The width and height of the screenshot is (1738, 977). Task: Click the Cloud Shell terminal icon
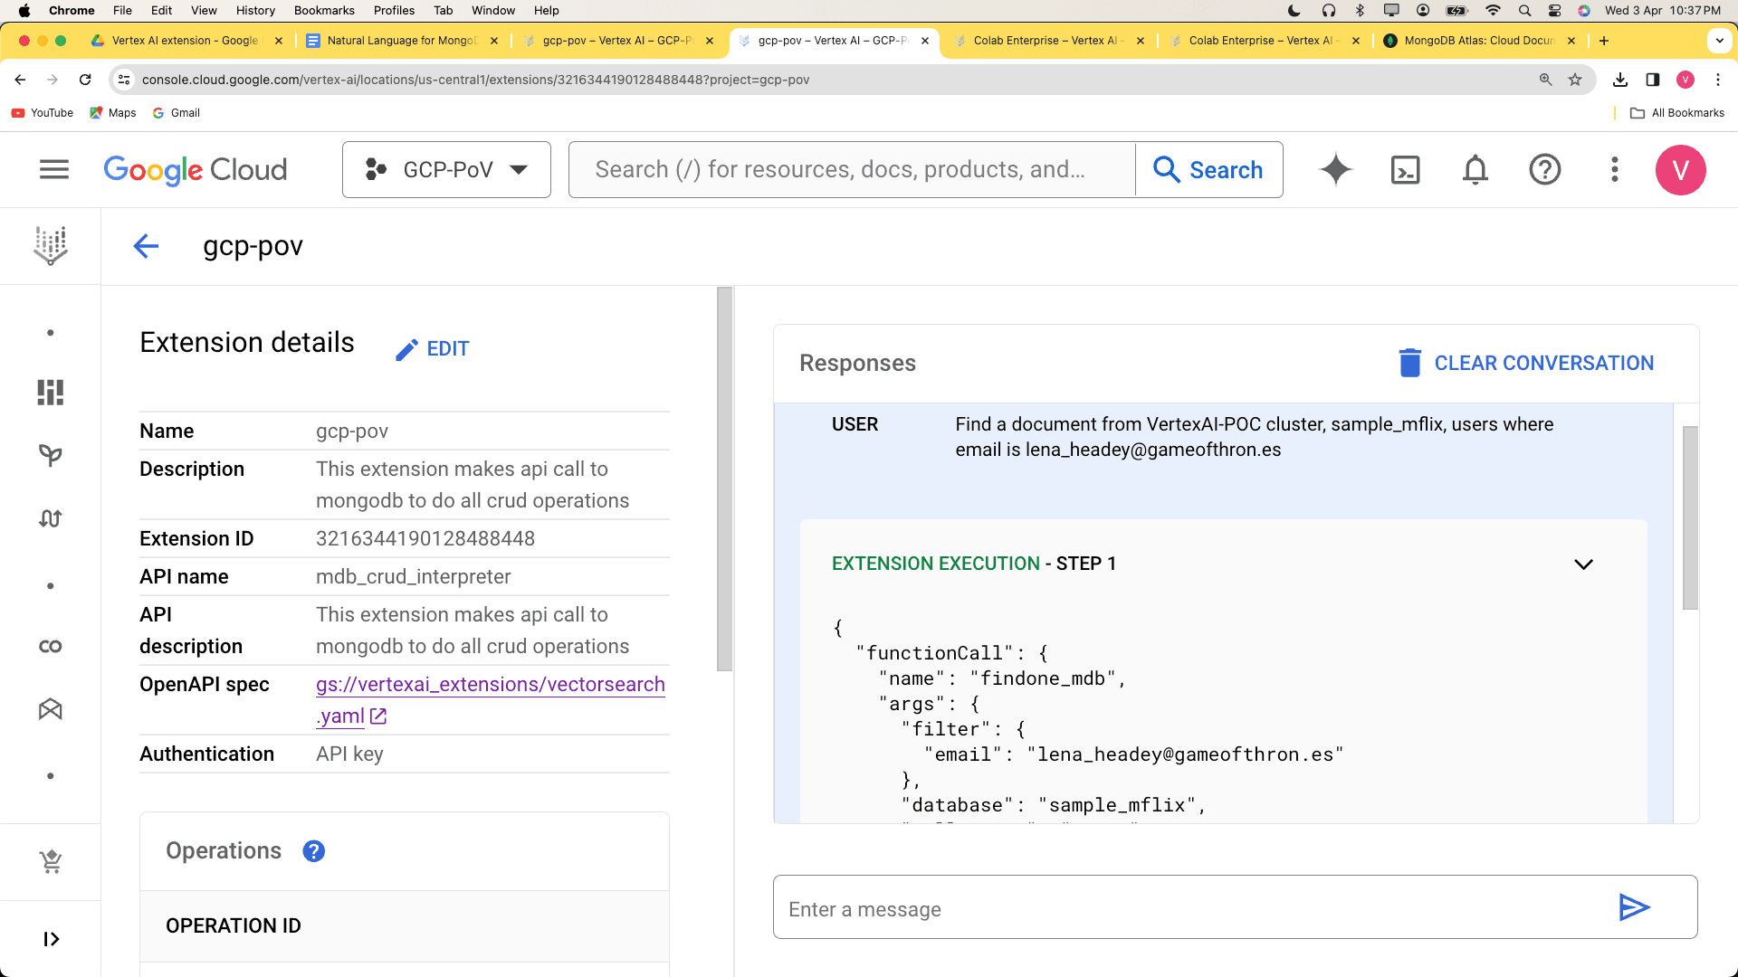click(1406, 169)
